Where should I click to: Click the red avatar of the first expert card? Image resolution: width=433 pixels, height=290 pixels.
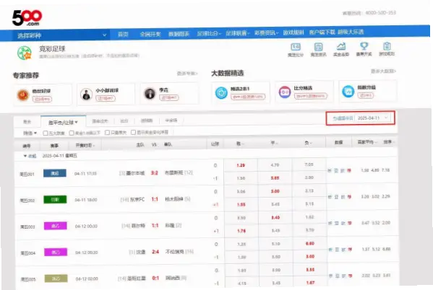(x=22, y=95)
